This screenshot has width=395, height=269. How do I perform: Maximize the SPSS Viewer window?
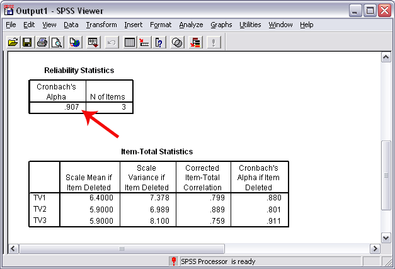coord(370,11)
